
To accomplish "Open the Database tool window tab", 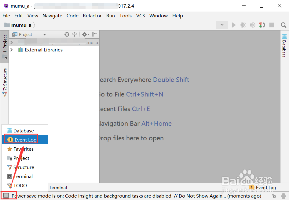I will pyautogui.click(x=284, y=46).
